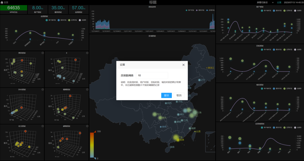Screen dimensions: 304x161
Task: Open settings gear of DNS时延 panel
Action: [x=43, y=89]
